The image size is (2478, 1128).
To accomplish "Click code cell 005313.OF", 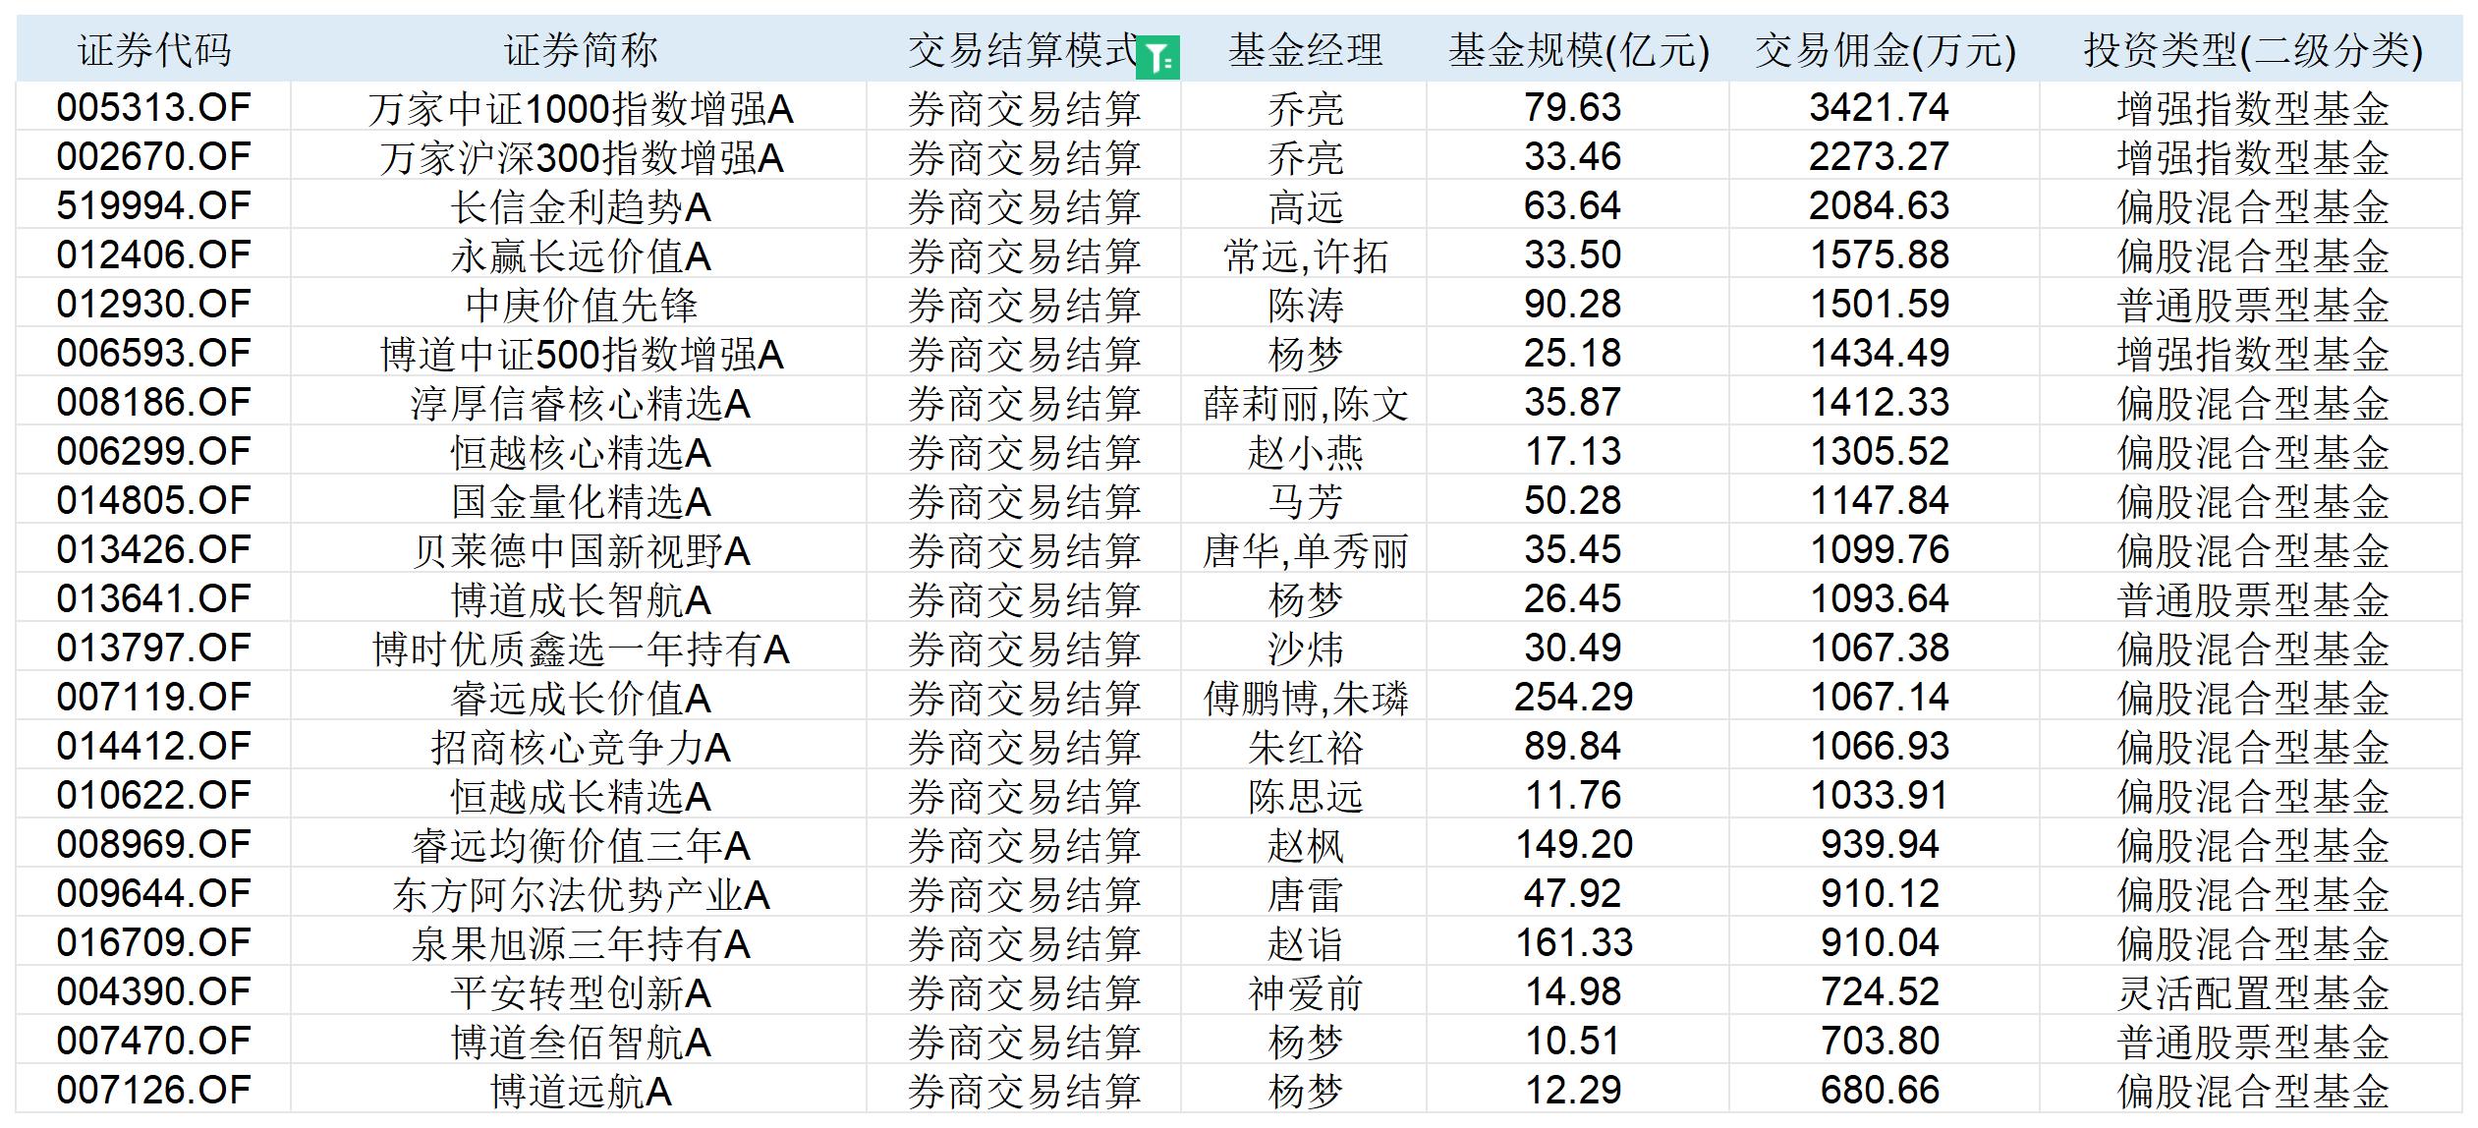I will (154, 107).
